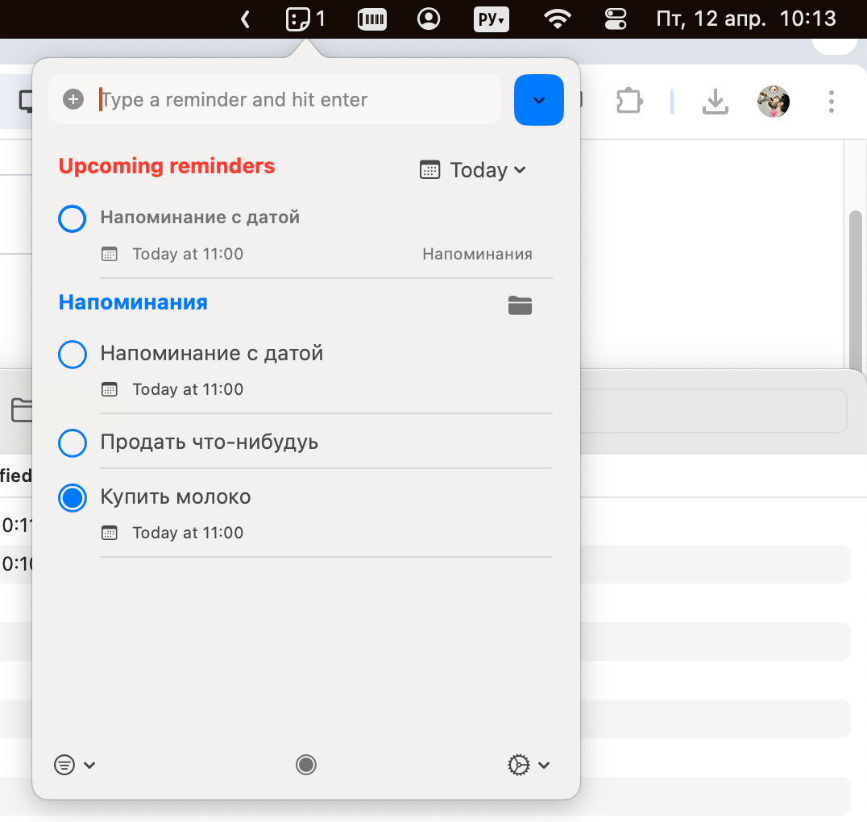
Task: Uncheck the 'Купить молоко' reminder
Action: (x=72, y=498)
